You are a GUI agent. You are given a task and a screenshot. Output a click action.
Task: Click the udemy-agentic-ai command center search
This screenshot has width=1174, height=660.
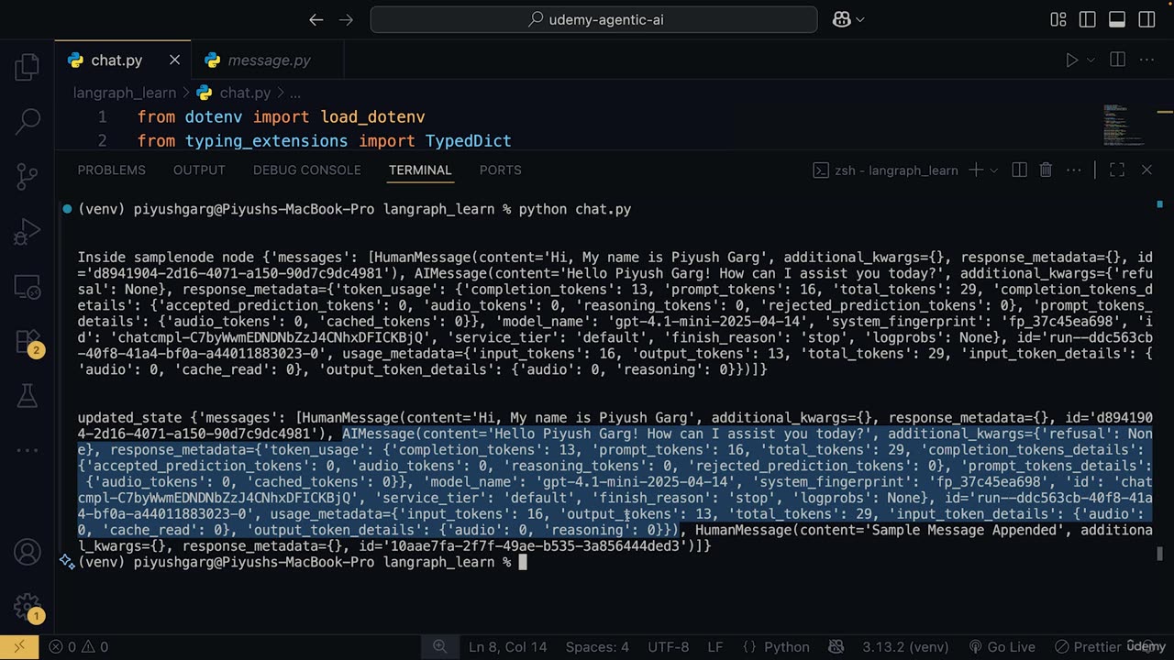tap(593, 19)
